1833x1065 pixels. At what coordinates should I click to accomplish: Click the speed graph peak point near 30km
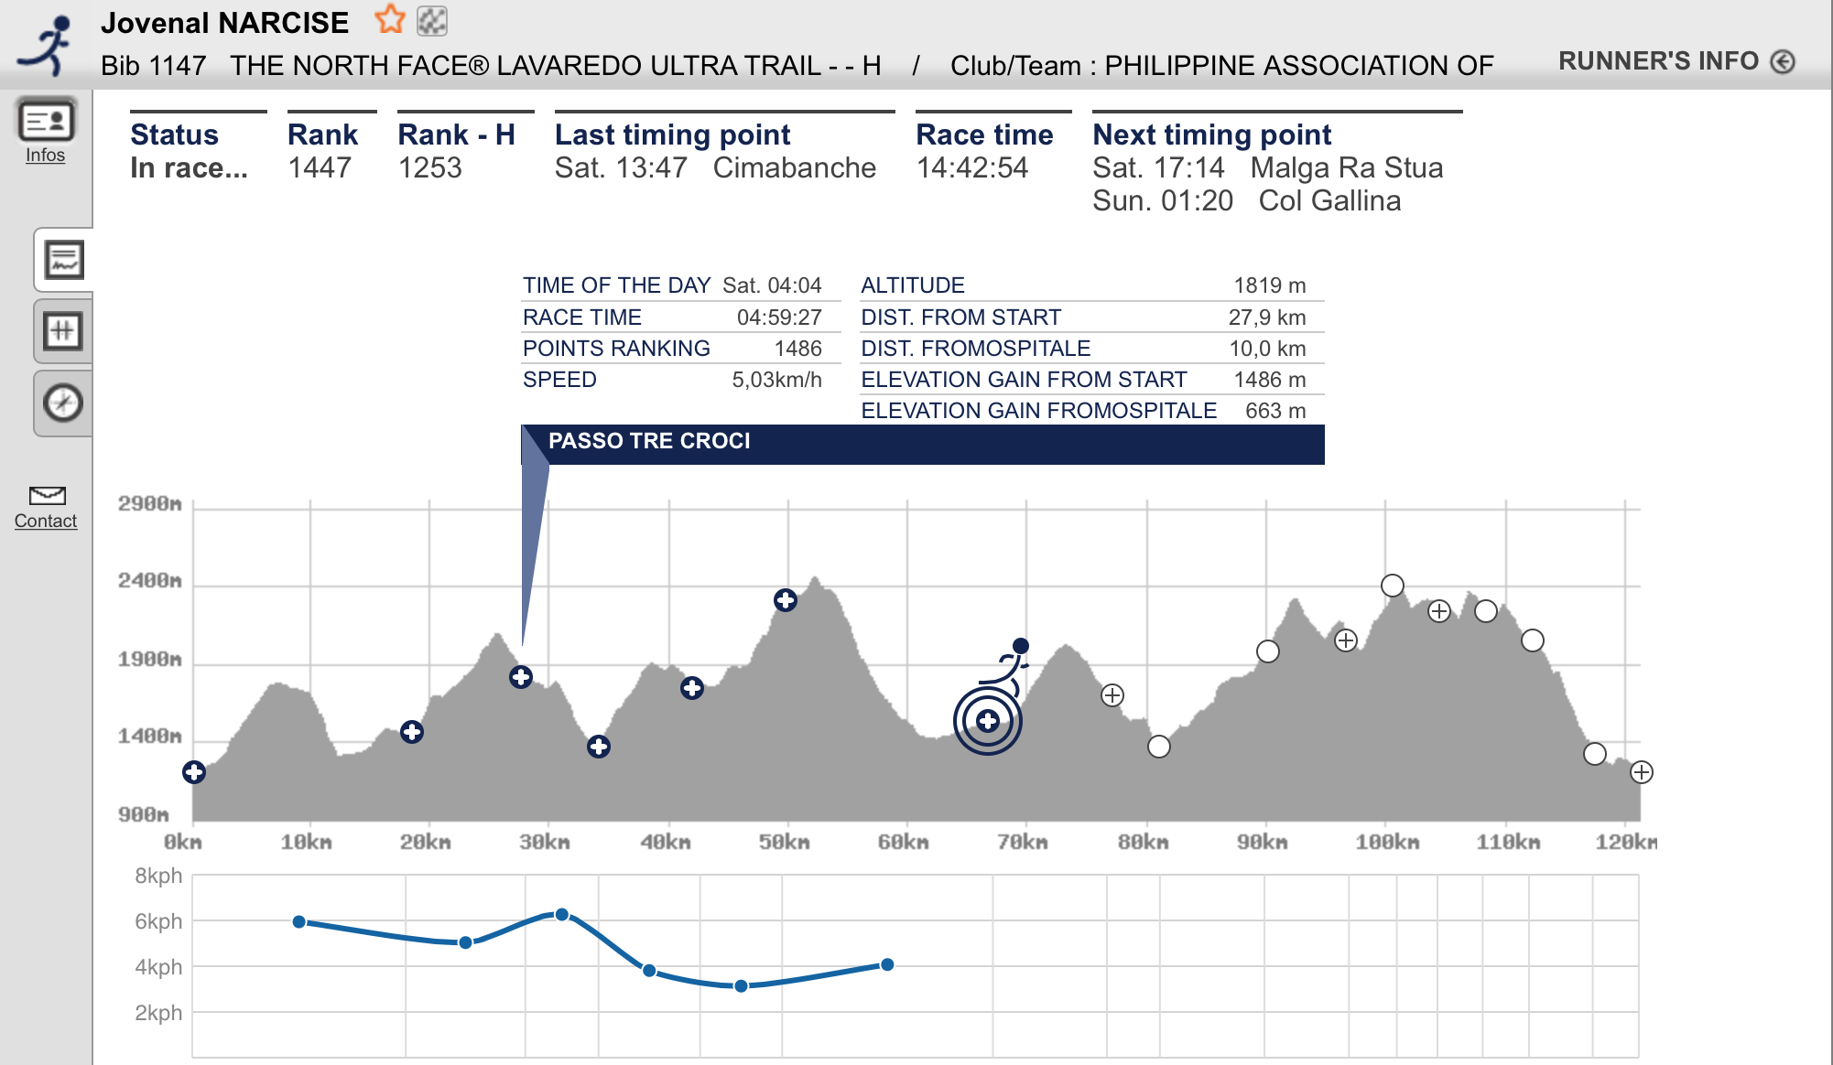point(562,915)
